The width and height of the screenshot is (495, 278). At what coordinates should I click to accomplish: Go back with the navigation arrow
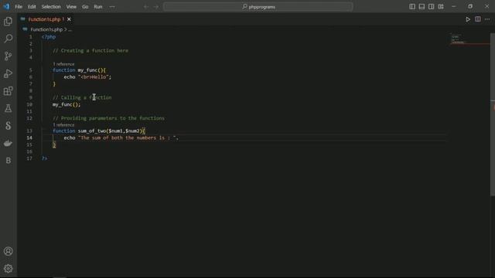click(x=146, y=7)
